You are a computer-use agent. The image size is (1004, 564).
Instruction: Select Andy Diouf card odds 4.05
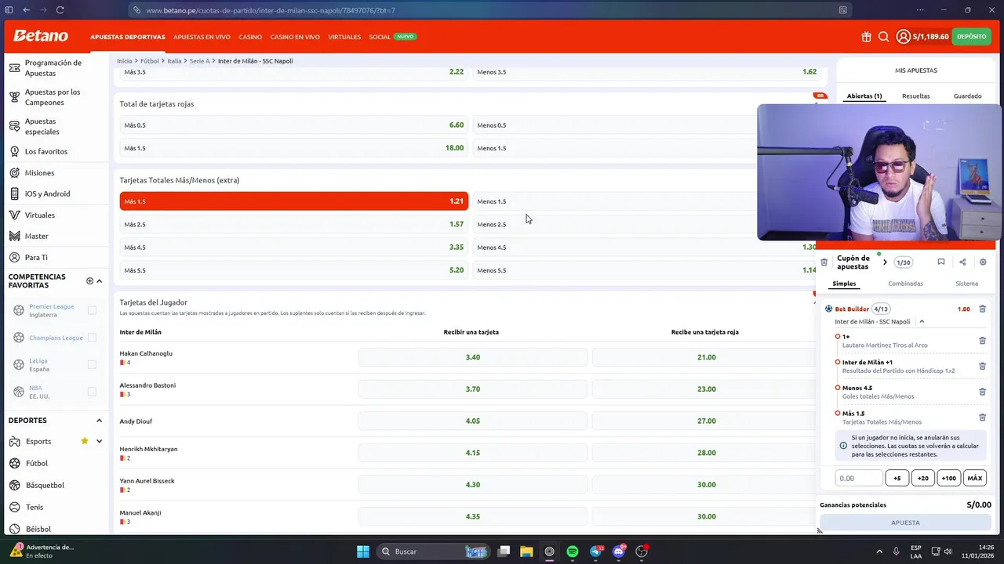tap(472, 421)
